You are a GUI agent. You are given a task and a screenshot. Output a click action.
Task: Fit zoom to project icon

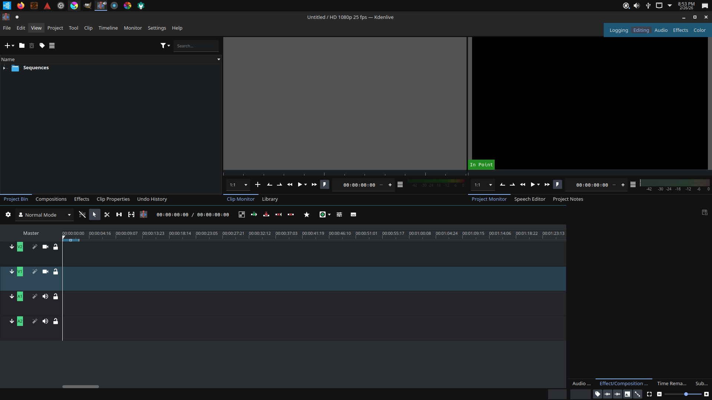click(649, 394)
